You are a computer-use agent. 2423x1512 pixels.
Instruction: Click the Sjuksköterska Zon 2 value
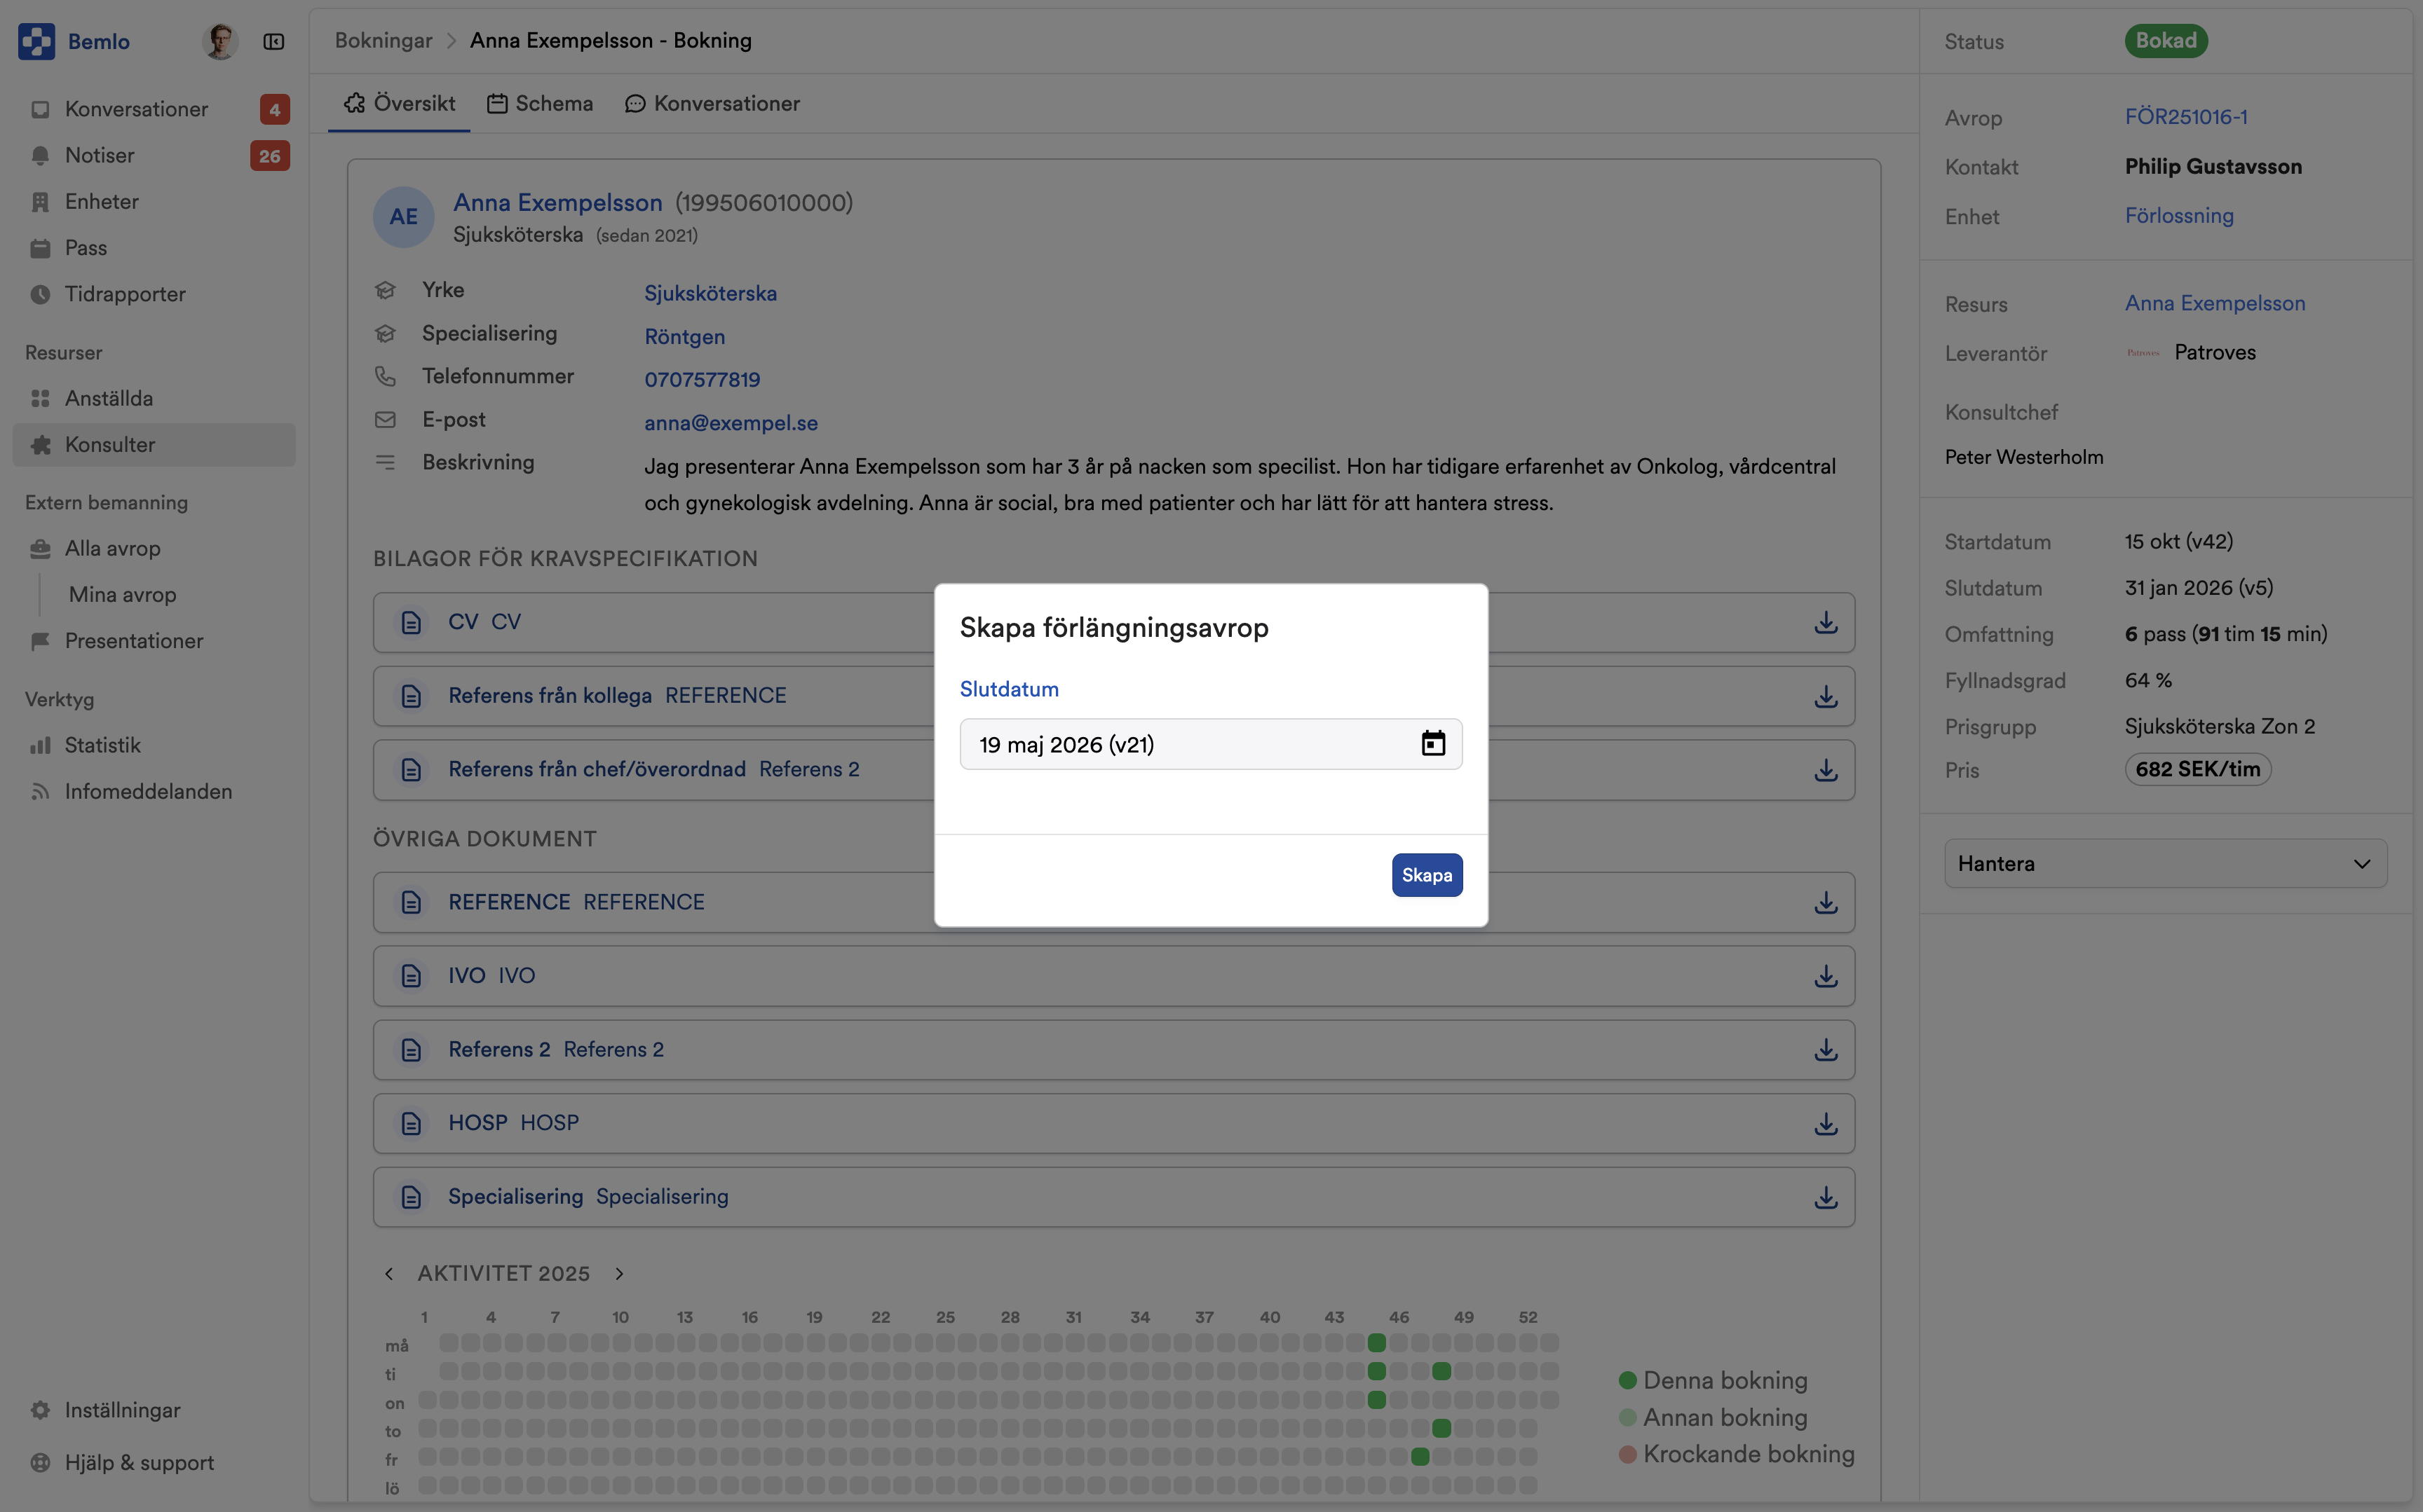pos(2220,726)
